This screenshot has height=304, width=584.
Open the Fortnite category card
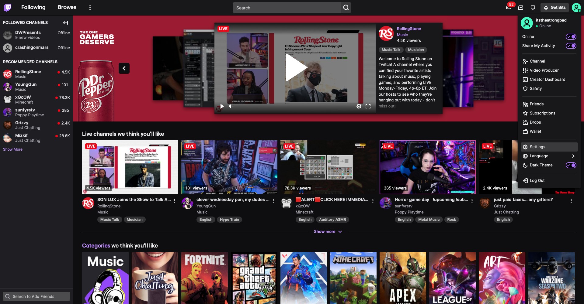coord(204,278)
